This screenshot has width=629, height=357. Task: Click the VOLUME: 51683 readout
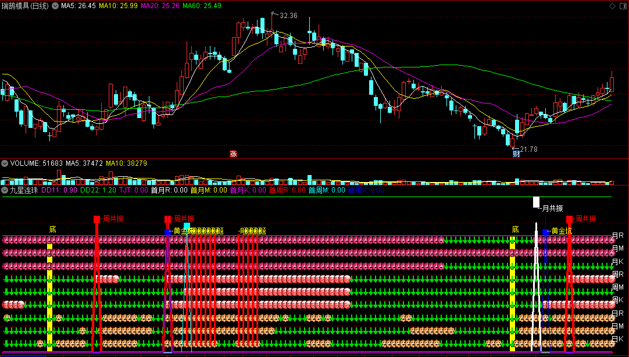pos(37,163)
